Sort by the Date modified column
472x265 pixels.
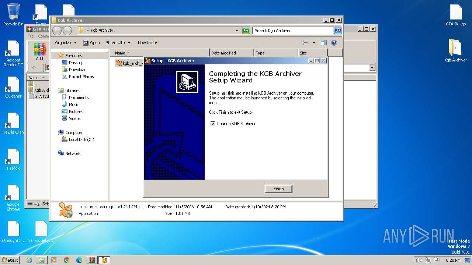[232, 53]
